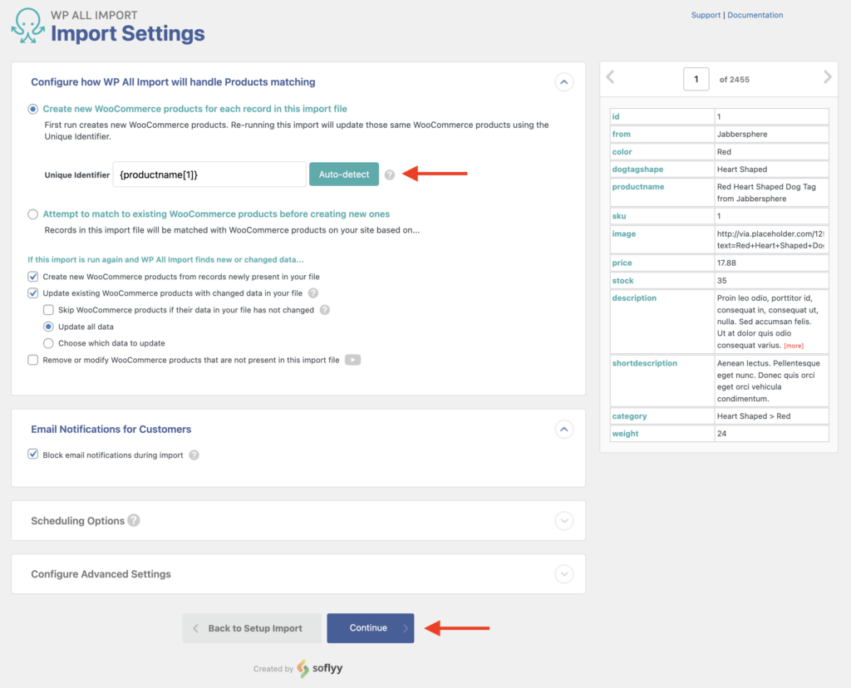Screen dimensions: 851x688
Task: Expand Configure Advanced Settings
Action: pyautogui.click(x=564, y=573)
